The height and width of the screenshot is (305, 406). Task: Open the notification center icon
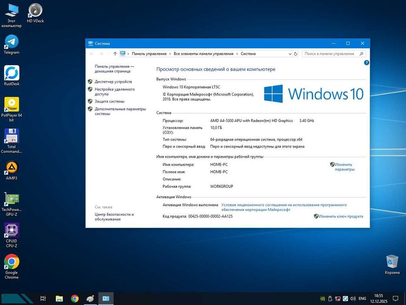click(396, 298)
